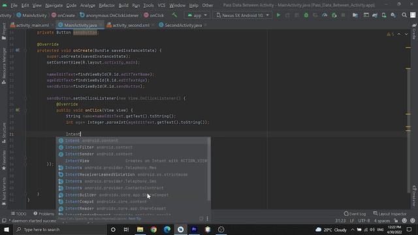Open Search Everywhere magnifier icon
Screen dimensions: 418x235
[x=404, y=15]
